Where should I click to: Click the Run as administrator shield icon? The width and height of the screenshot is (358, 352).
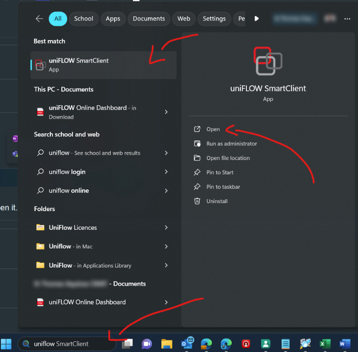pyautogui.click(x=197, y=144)
